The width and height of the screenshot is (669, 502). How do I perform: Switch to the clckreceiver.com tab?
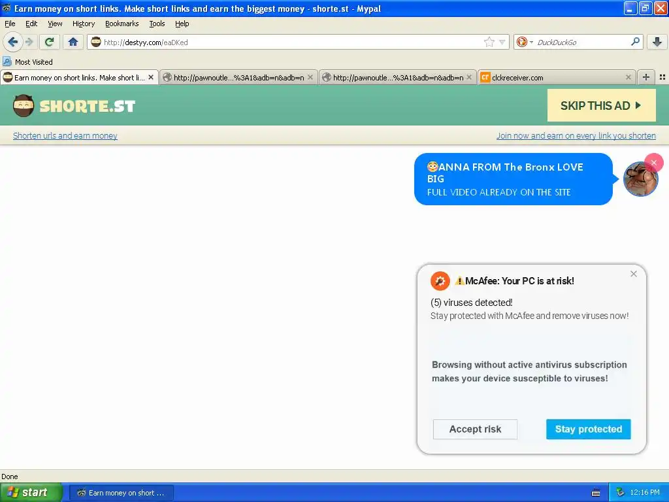(x=557, y=78)
